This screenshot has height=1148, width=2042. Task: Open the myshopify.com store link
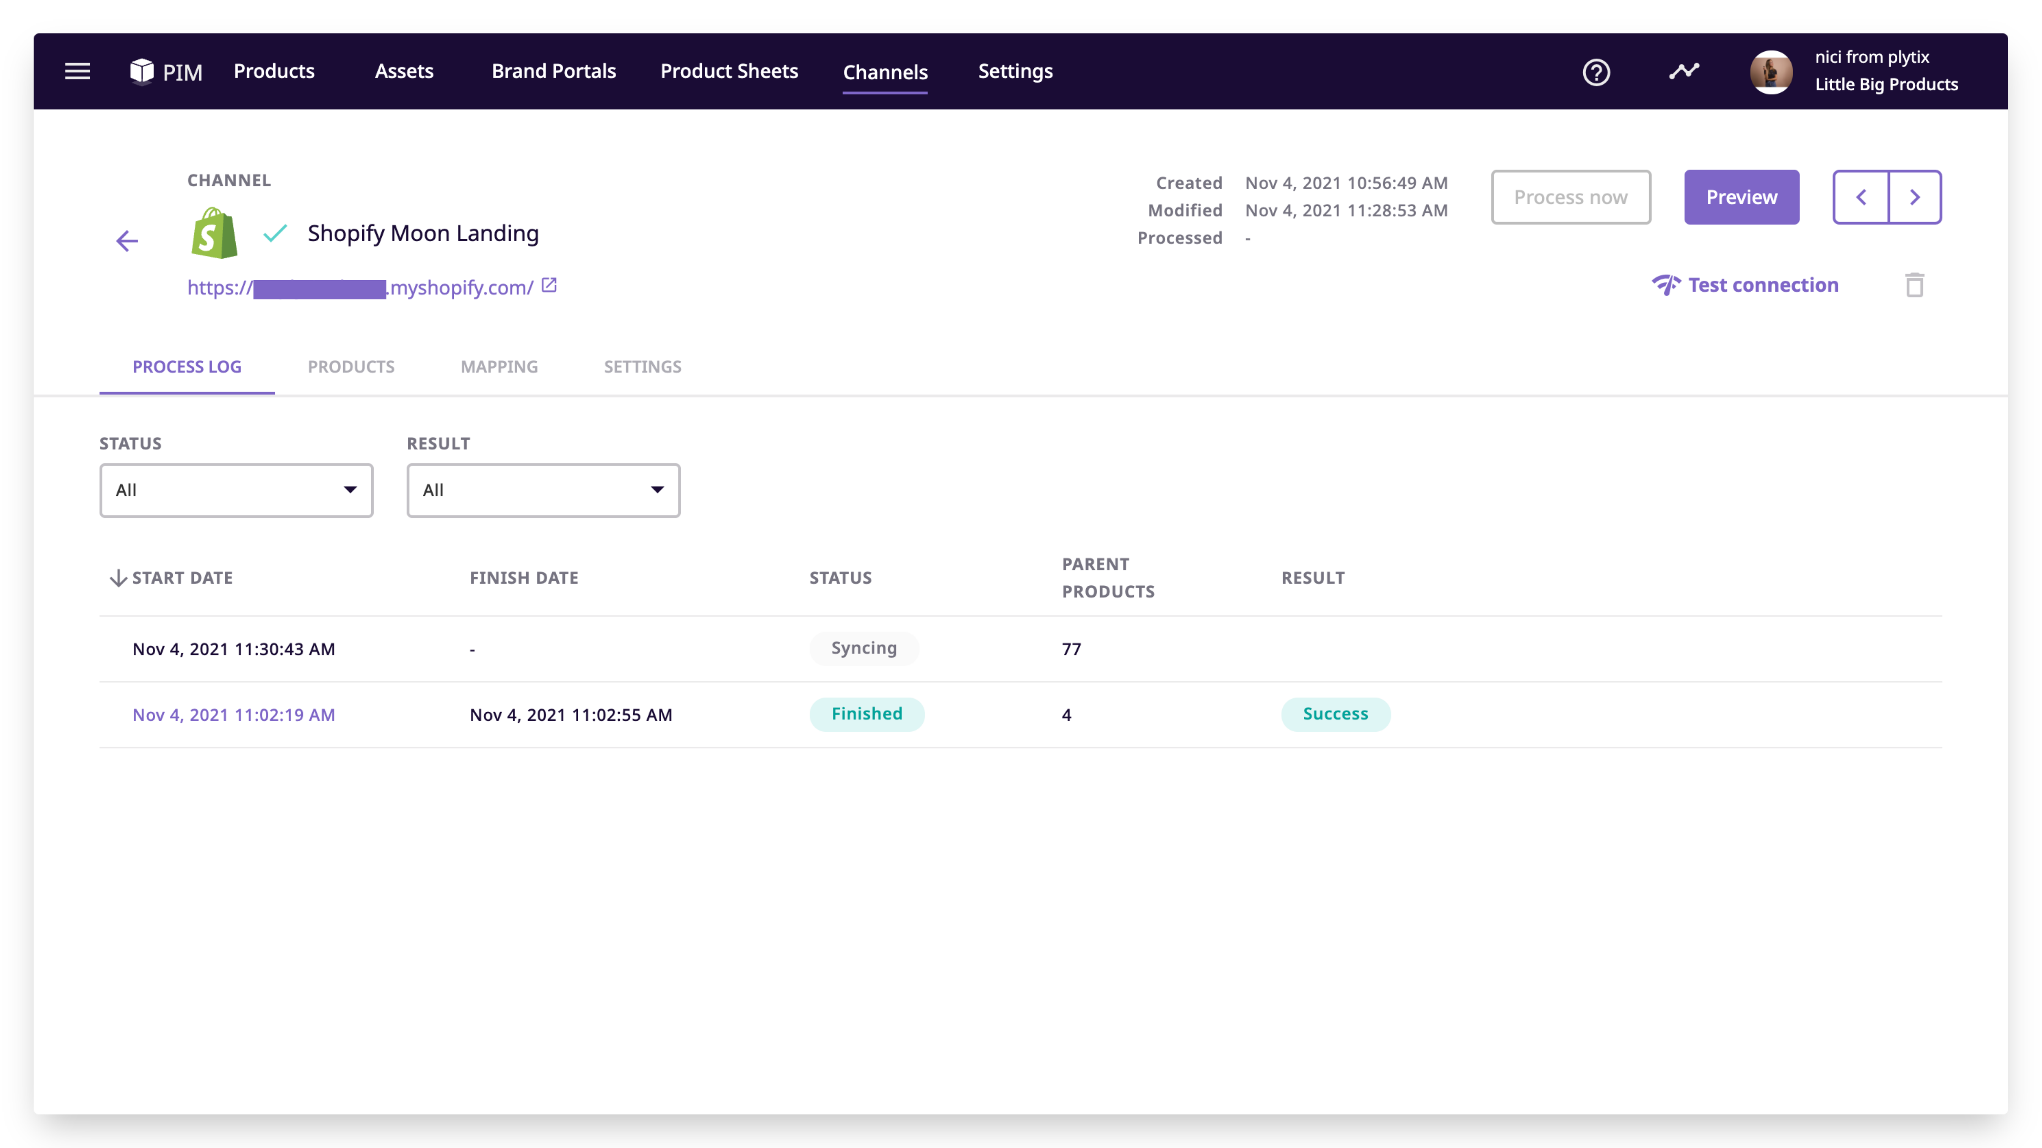361,288
